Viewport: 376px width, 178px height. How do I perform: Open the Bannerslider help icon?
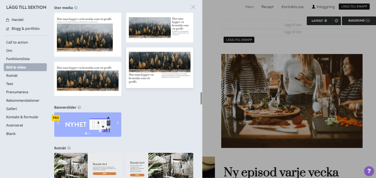pos(79,107)
